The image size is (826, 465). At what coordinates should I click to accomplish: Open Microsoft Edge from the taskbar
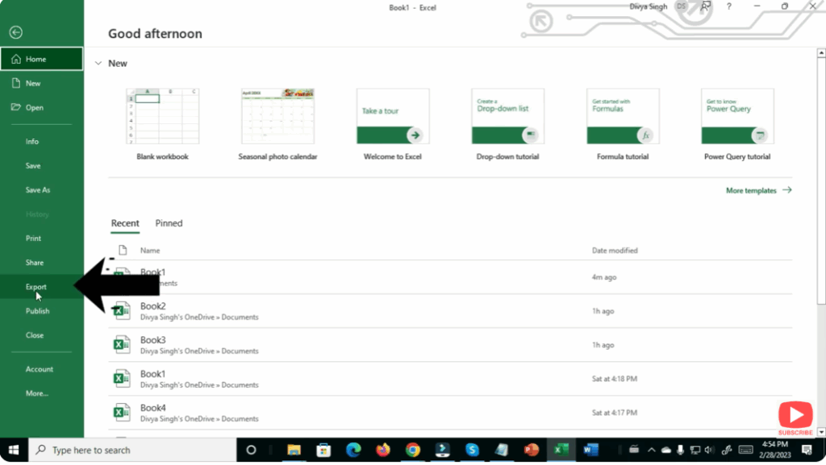pos(353,450)
